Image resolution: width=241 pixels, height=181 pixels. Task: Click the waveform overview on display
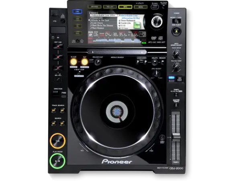(117, 41)
